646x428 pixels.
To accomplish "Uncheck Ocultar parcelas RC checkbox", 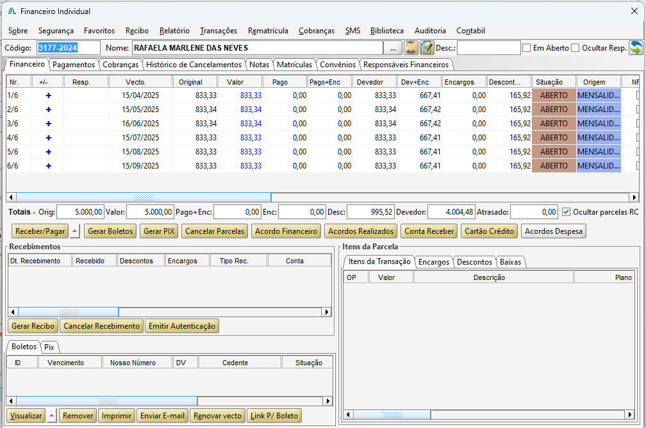I will [x=566, y=211].
